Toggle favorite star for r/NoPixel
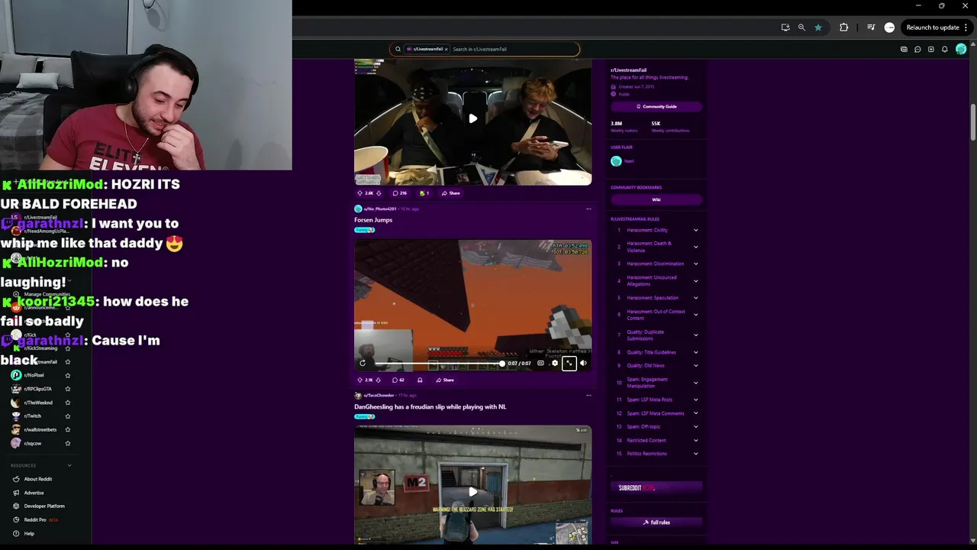 68,375
